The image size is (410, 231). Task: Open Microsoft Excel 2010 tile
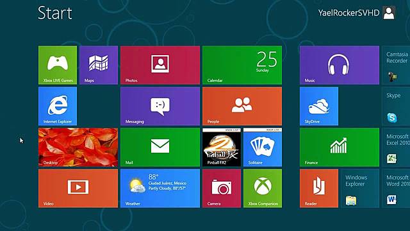point(396,147)
